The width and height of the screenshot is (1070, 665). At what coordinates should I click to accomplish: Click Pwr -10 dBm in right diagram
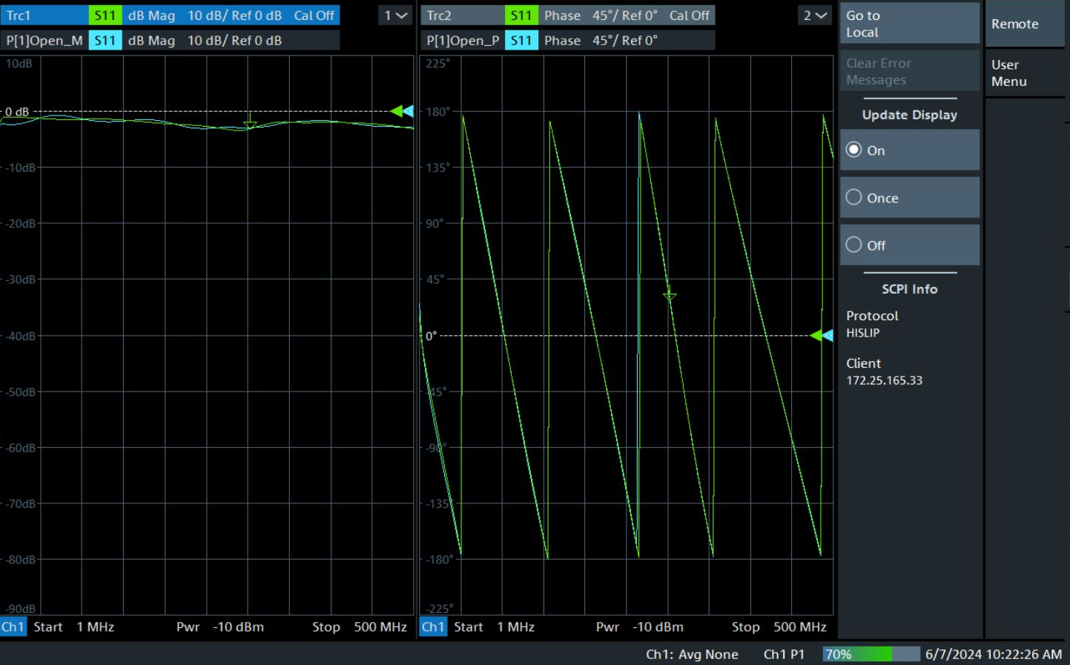640,627
